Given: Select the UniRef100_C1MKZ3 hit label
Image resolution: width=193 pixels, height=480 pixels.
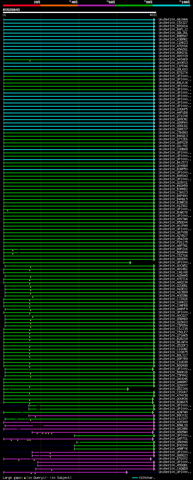Looking at the screenshot, I should (173, 43).
